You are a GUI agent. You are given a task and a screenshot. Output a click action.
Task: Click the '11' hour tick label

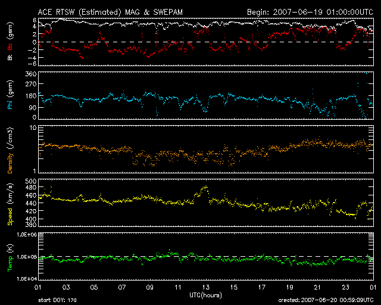coord(178,288)
